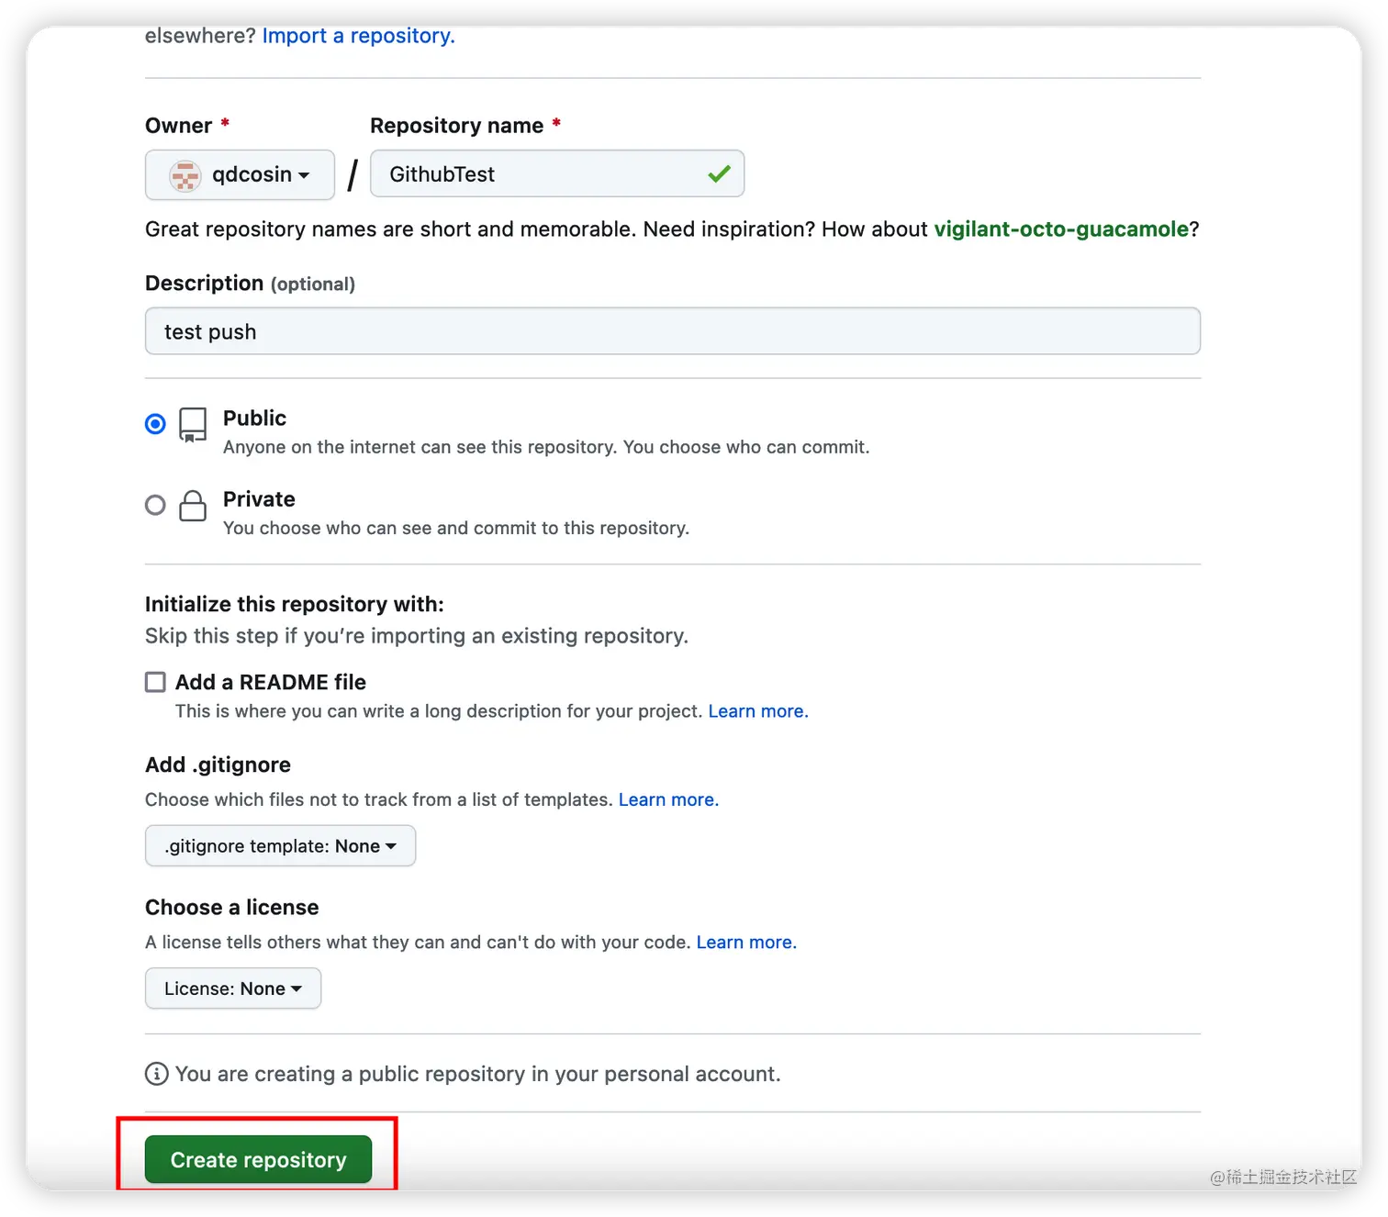The image size is (1388, 1217).
Task: Open the license Learn more link
Action: [746, 943]
